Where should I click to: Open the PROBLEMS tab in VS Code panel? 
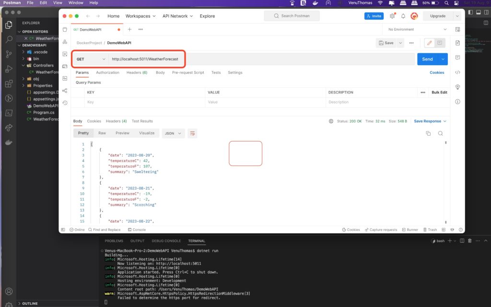pyautogui.click(x=114, y=241)
